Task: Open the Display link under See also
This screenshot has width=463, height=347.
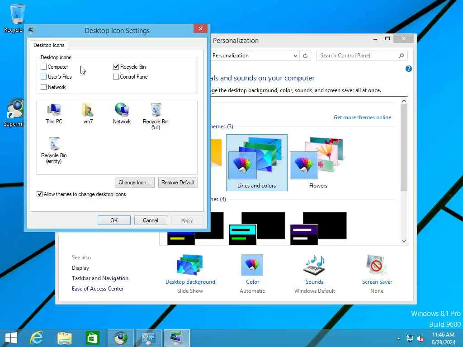Action: click(80, 268)
